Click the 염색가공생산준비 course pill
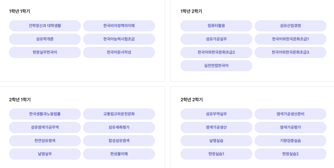This screenshot has height=168, width=334. 291,114
